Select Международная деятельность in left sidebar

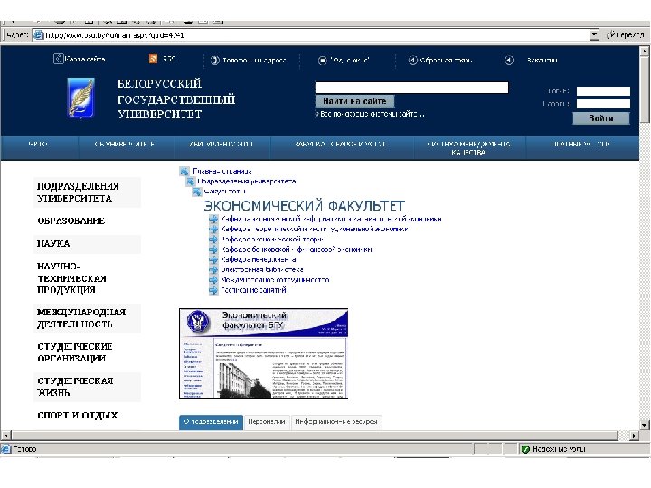(87, 318)
